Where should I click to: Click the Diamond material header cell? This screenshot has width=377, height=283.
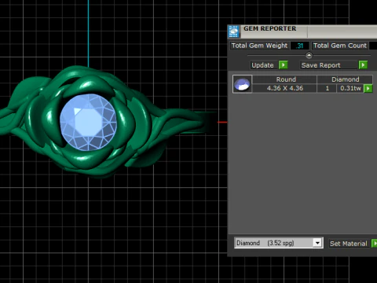[345, 79]
